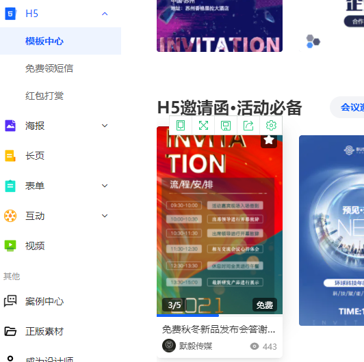Screen dimensions: 364x362
Task: Click the 默毅传媒 author avatar
Action: point(169,346)
